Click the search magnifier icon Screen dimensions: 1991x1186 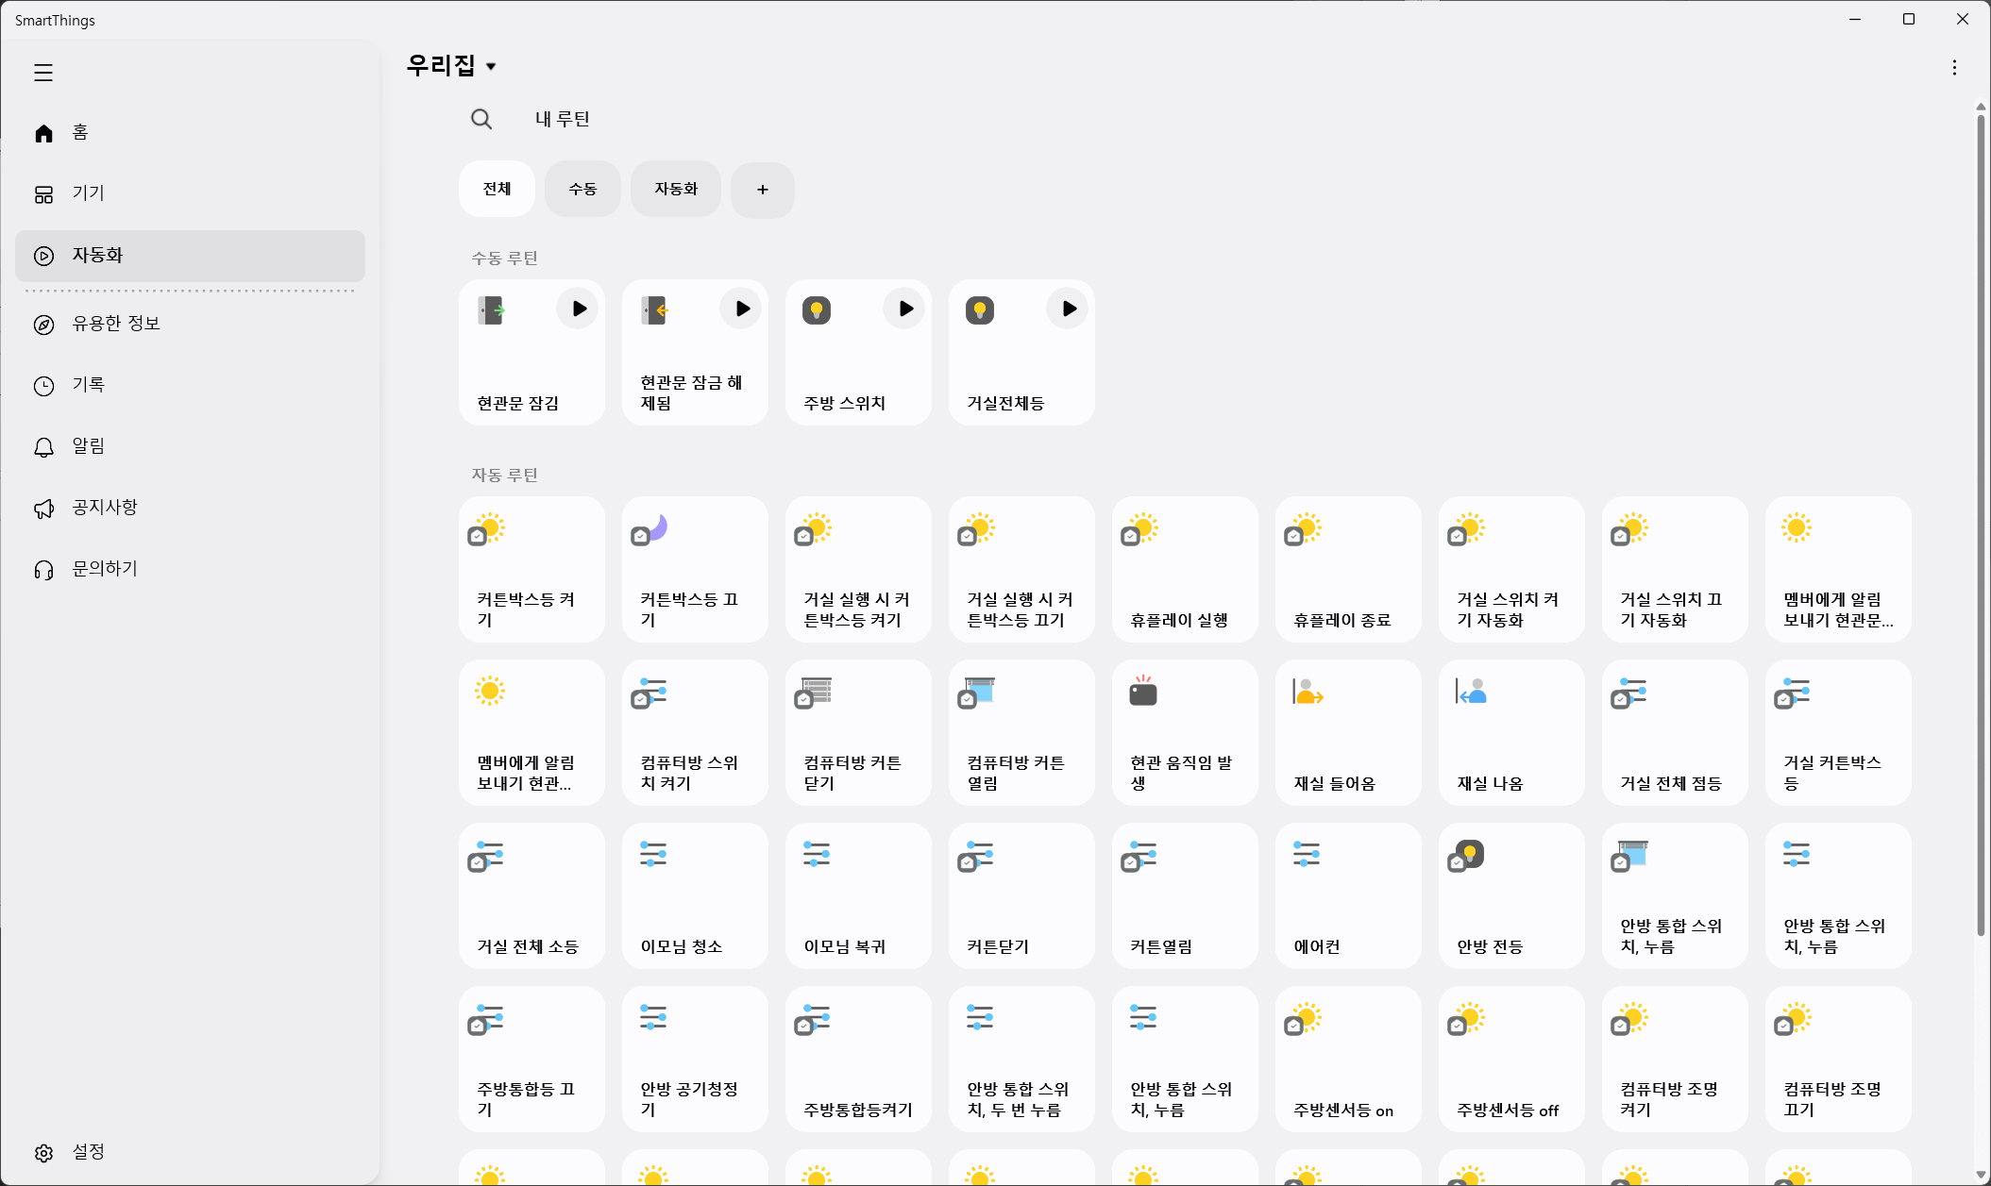(x=481, y=119)
